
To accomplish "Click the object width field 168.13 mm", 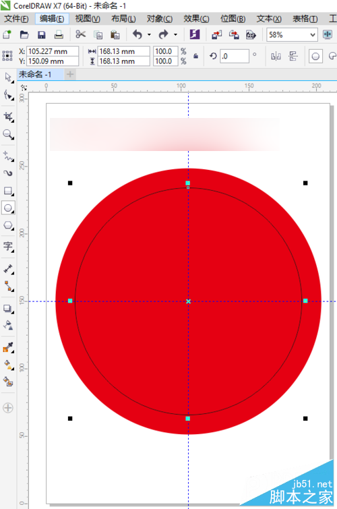I will [x=124, y=51].
